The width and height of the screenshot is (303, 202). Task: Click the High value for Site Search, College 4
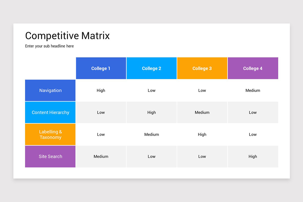(253, 157)
